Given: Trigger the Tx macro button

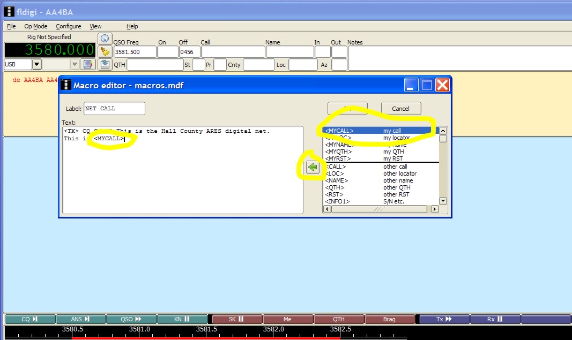Looking at the screenshot, I should pos(444,319).
